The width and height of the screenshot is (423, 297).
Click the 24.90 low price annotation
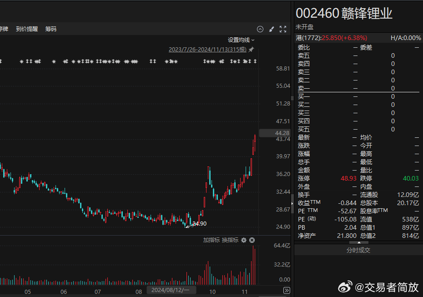(199, 224)
